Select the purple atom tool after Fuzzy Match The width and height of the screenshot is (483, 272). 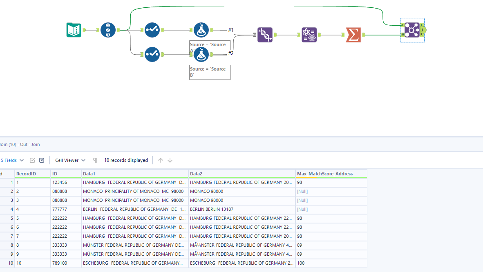(309, 35)
